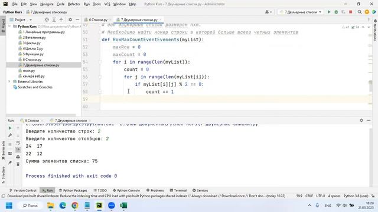The width and height of the screenshot is (378, 212).
Task: Open run configuration dropdown '7 Двумерные списки'
Action: coord(300,12)
